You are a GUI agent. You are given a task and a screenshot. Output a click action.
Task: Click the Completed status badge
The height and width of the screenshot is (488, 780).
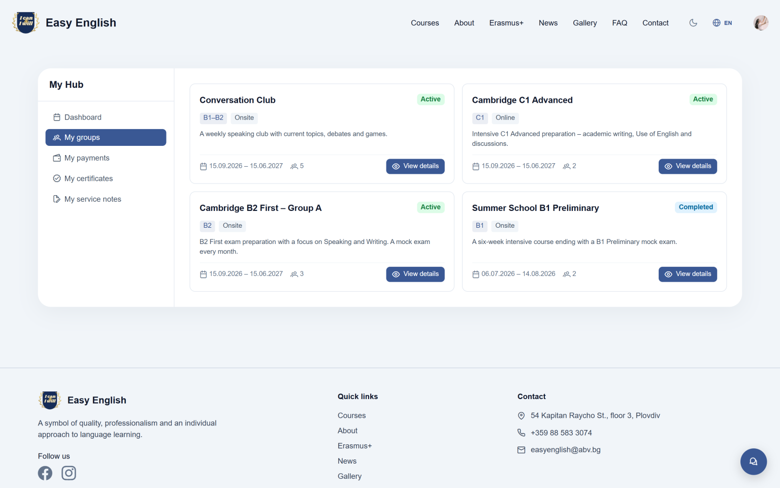click(x=696, y=207)
